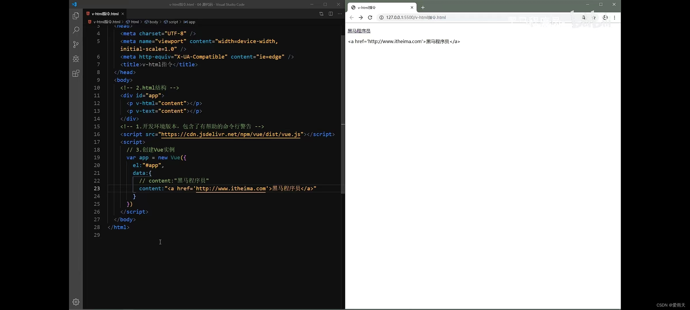Screen dimensions: 690x310
Task: Open site info via the address bar info icon
Action: (x=382, y=18)
